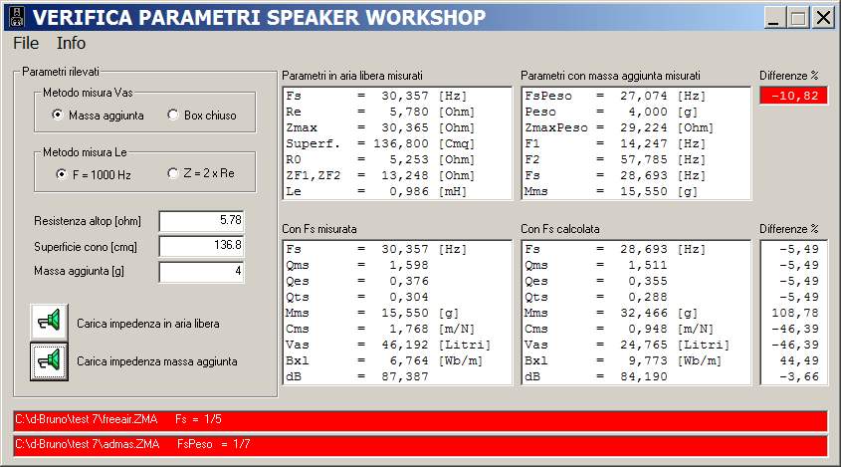Viewport: 841px width, 467px height.
Task: Click the Superficie cono input field
Action: [202, 246]
